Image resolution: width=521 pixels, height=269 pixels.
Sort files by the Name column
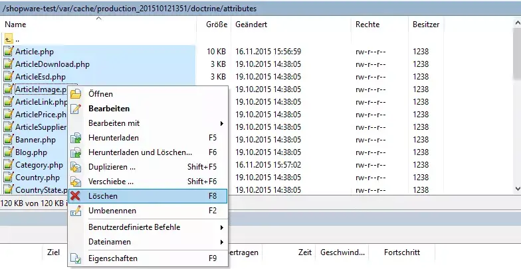click(16, 24)
